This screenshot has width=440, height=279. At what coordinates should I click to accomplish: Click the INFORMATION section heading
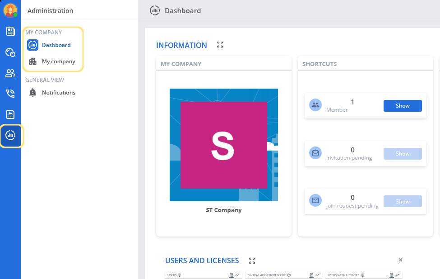181,45
